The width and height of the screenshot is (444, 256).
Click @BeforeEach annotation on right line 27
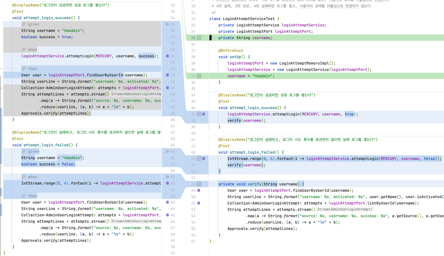click(x=231, y=50)
